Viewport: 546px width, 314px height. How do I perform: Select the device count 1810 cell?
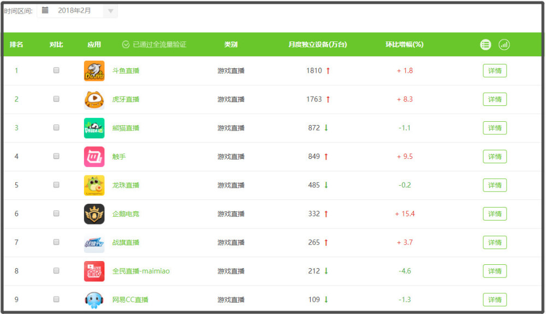pyautogui.click(x=314, y=70)
